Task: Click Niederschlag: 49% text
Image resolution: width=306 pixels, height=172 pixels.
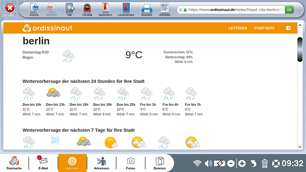Action: tap(179, 57)
